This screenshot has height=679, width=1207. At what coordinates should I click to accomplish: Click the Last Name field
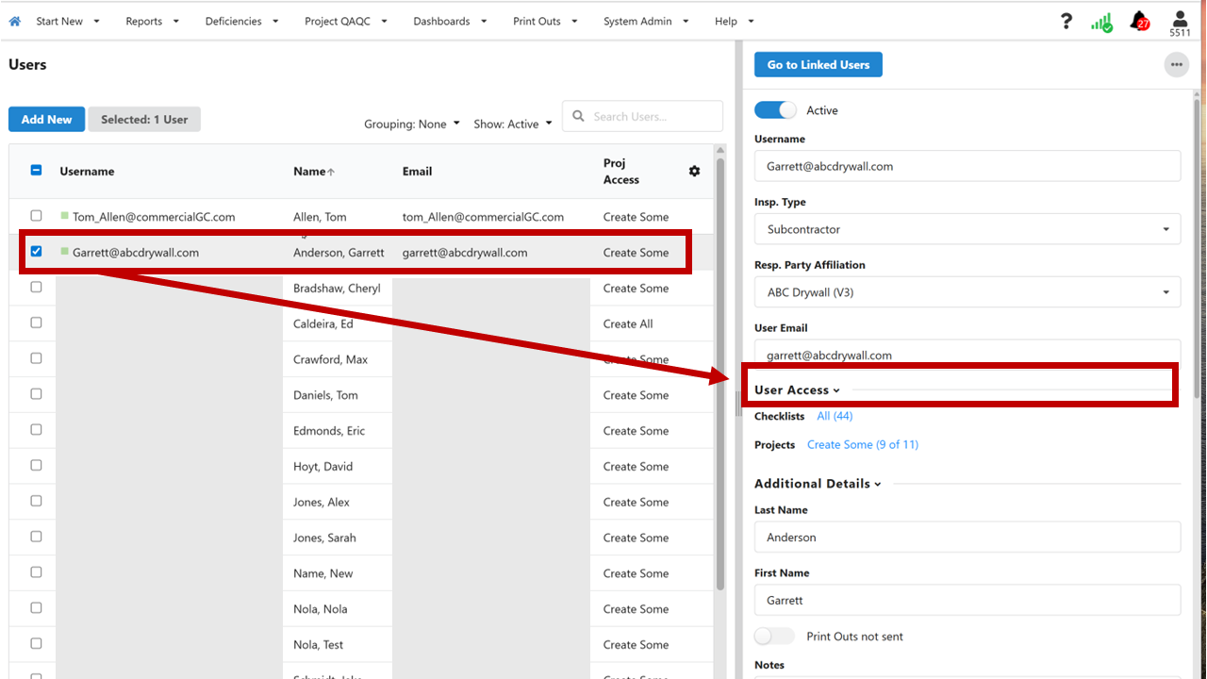click(x=967, y=538)
